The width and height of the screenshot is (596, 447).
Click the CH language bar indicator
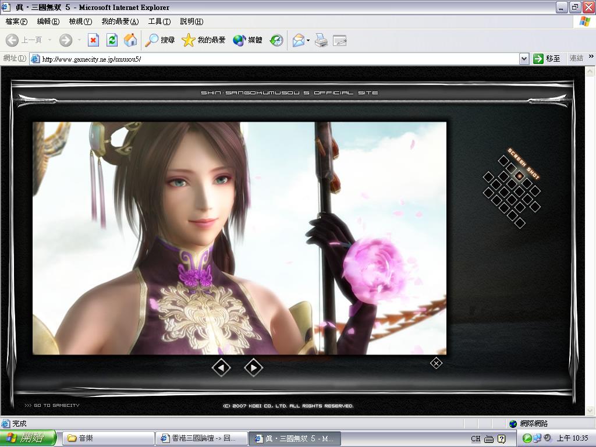tap(476, 439)
